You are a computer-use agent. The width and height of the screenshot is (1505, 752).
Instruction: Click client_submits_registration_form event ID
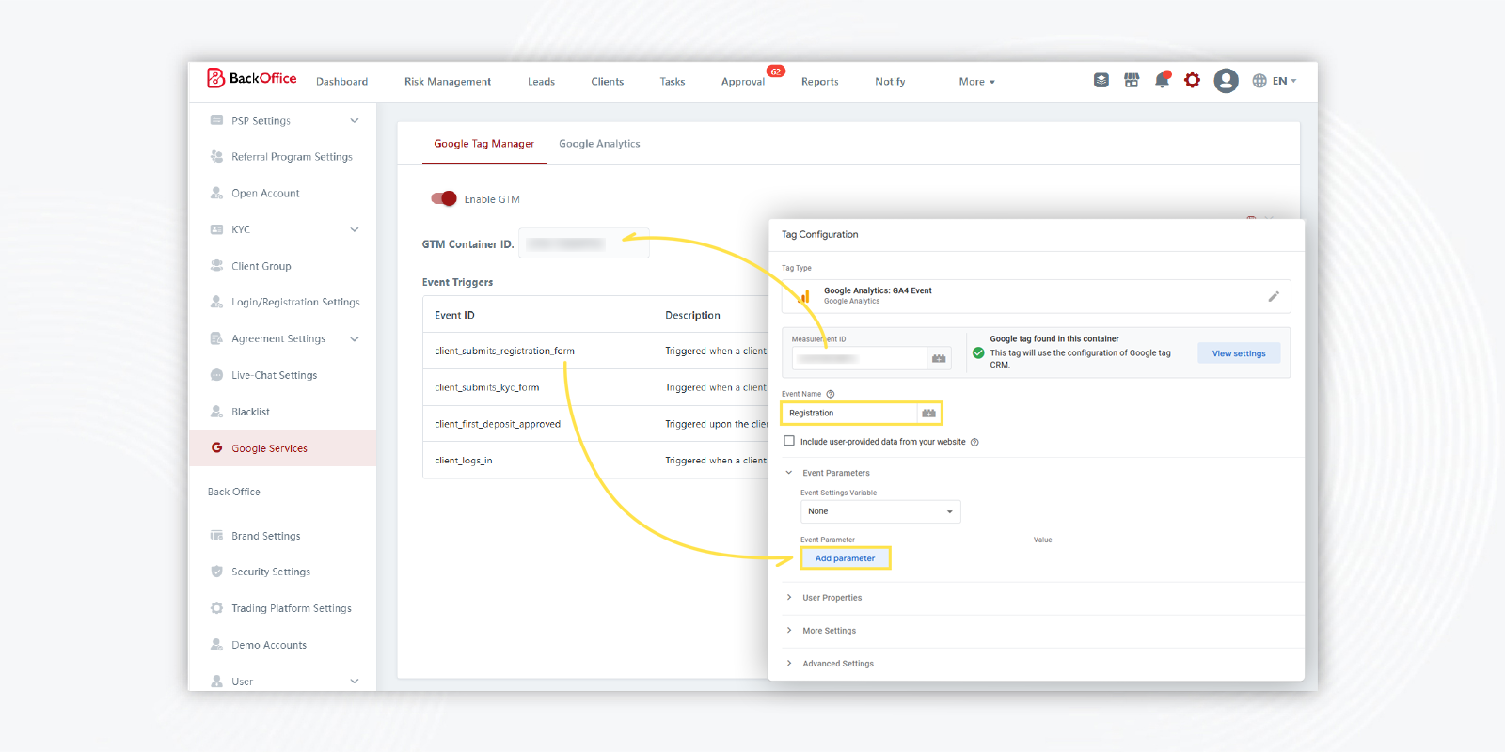[504, 351]
